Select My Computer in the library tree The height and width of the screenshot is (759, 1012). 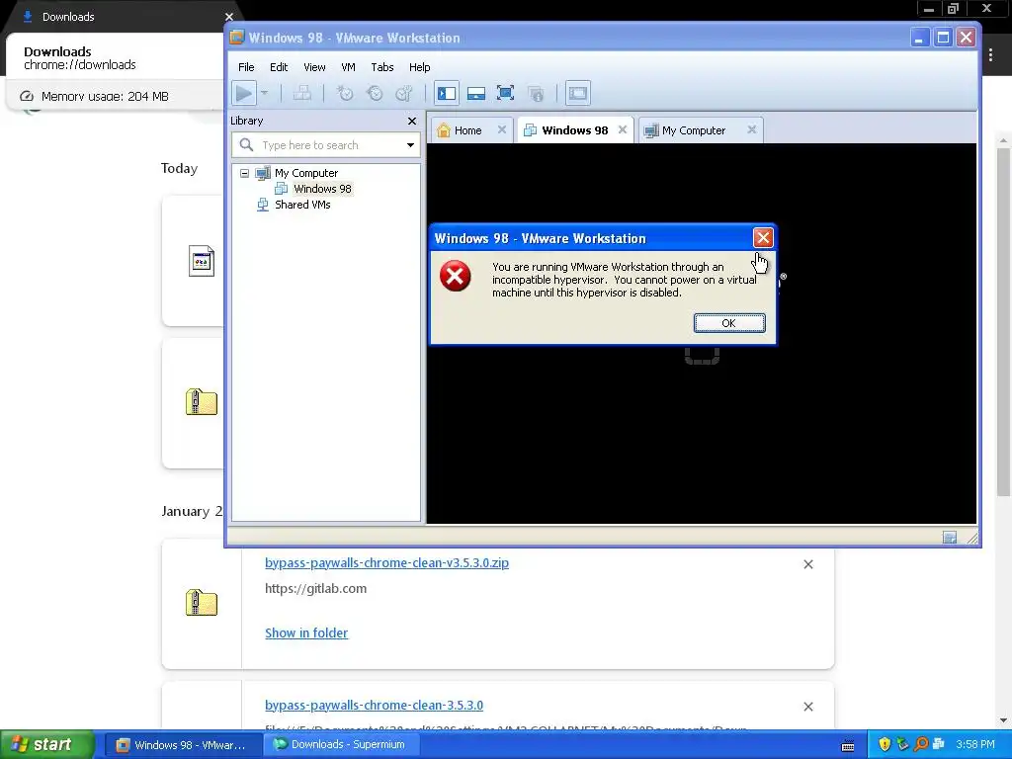(306, 173)
